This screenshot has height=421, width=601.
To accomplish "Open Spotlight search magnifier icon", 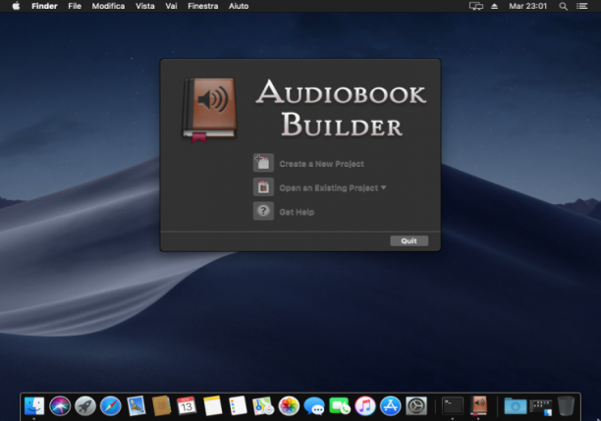I will point(563,6).
